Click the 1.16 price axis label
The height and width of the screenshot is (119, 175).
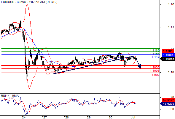(x=171, y=4)
